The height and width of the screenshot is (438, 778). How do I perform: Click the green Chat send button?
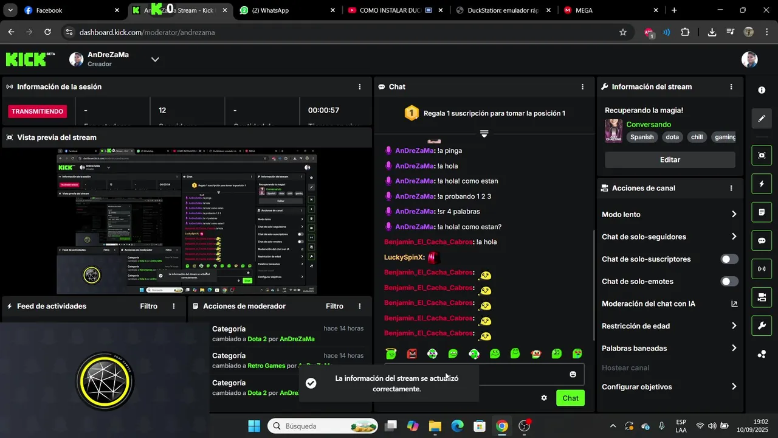(x=570, y=398)
